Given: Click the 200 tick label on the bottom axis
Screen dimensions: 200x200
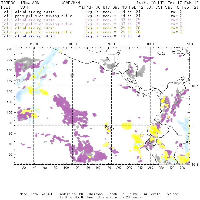Looking at the screenshot, I should pyautogui.click(x=119, y=168).
